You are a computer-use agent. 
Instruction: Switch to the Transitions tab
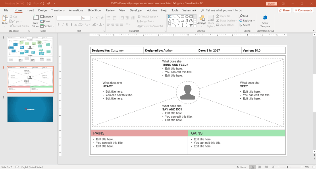tap(58, 10)
